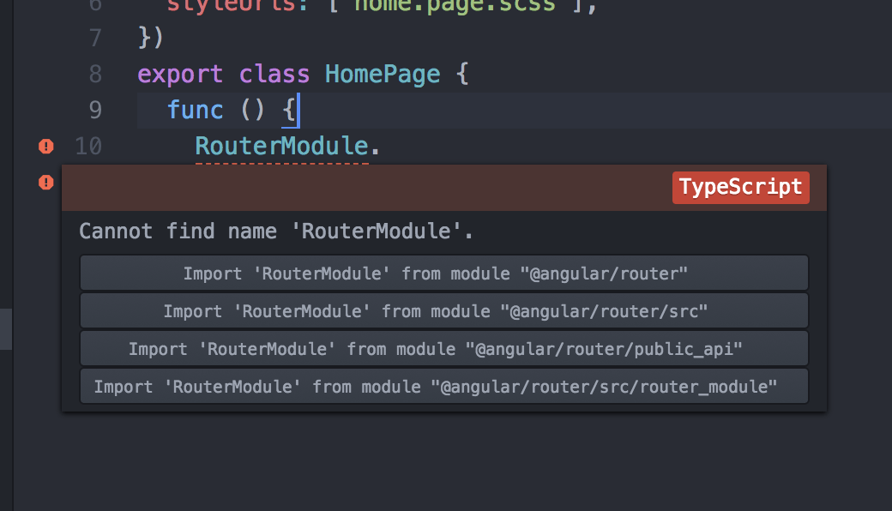Click line number 10 in the gutter
The height and width of the screenshot is (511, 892).
click(88, 147)
